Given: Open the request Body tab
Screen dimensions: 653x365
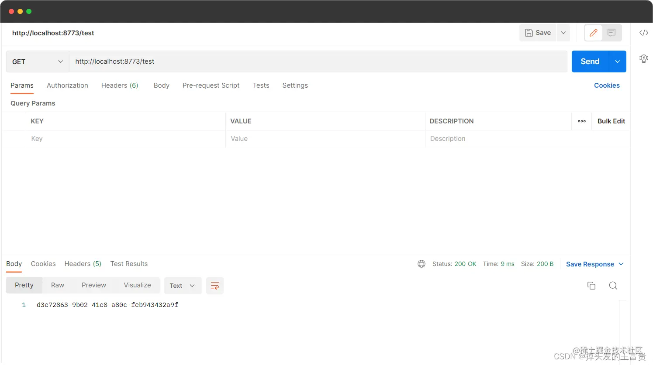Looking at the screenshot, I should coord(162,85).
